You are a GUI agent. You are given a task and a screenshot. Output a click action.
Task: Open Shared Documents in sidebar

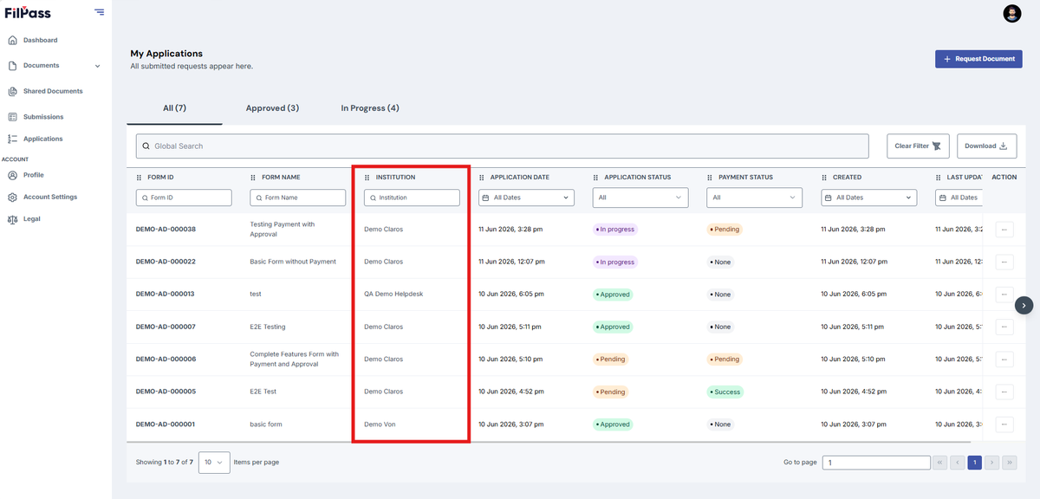[x=53, y=91]
